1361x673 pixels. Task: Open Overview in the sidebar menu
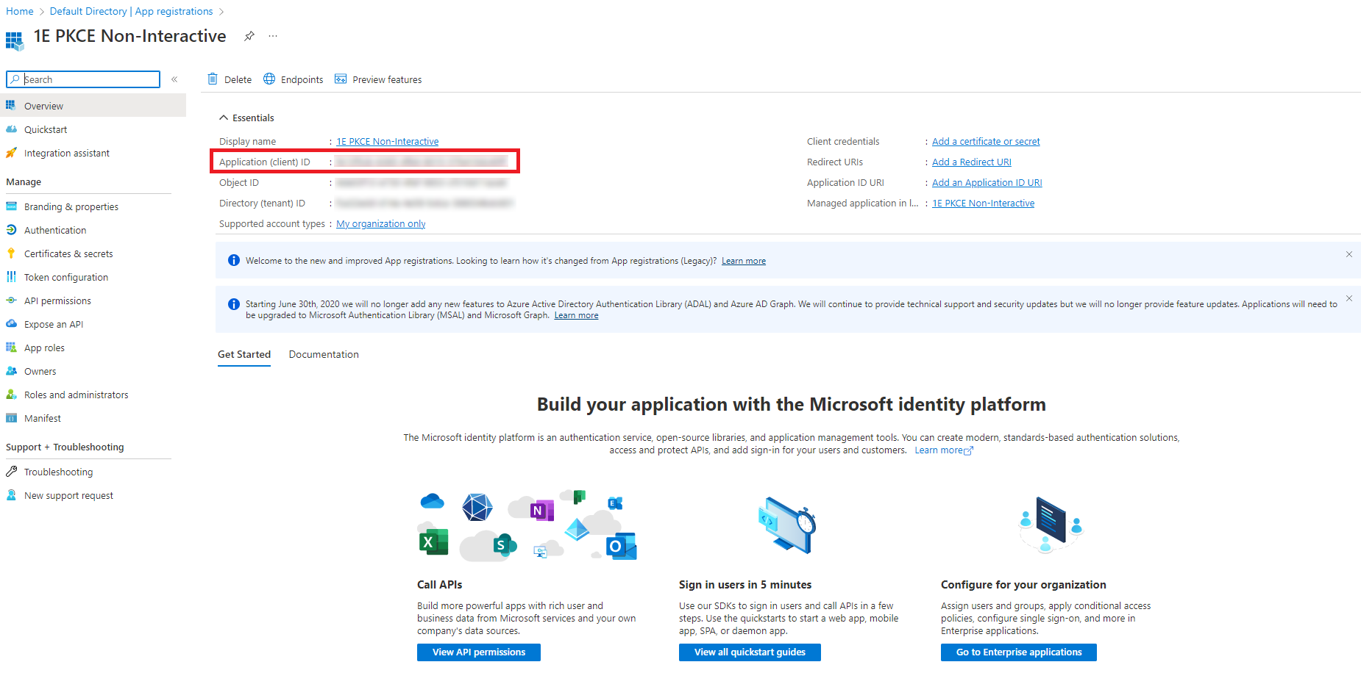[x=93, y=106]
